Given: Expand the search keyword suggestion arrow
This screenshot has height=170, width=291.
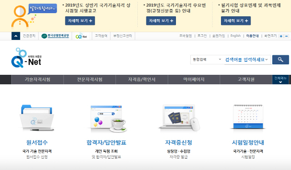Looking at the screenshot, I should [x=266, y=59].
